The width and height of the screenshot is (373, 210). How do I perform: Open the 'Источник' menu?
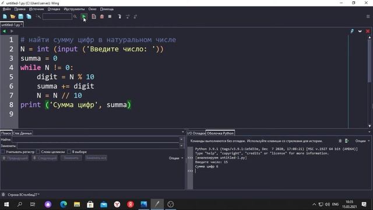click(36, 9)
